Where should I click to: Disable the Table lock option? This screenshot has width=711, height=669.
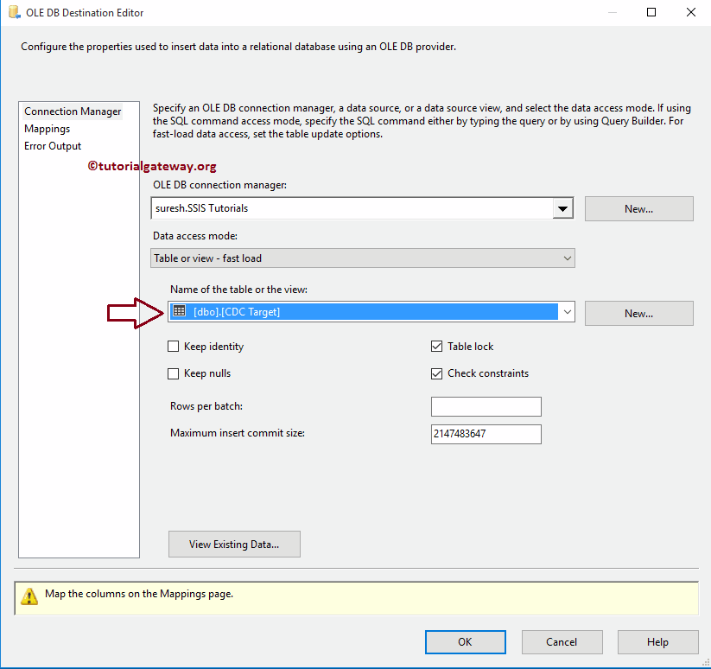(436, 346)
